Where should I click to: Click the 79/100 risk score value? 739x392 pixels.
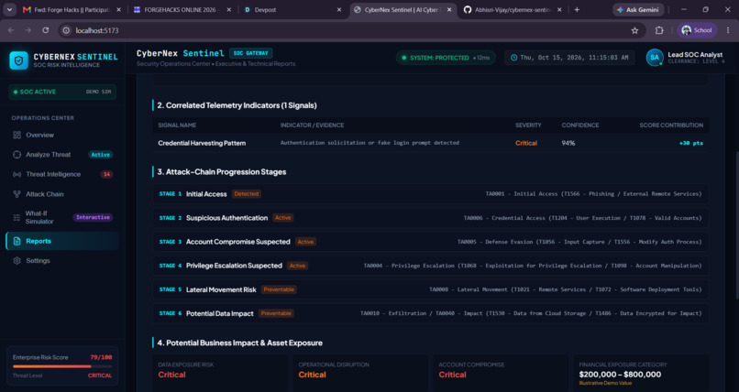(x=101, y=357)
